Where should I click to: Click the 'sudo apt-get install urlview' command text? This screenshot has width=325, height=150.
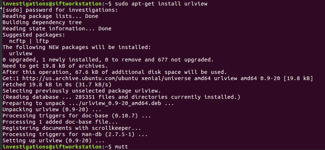(161, 4)
